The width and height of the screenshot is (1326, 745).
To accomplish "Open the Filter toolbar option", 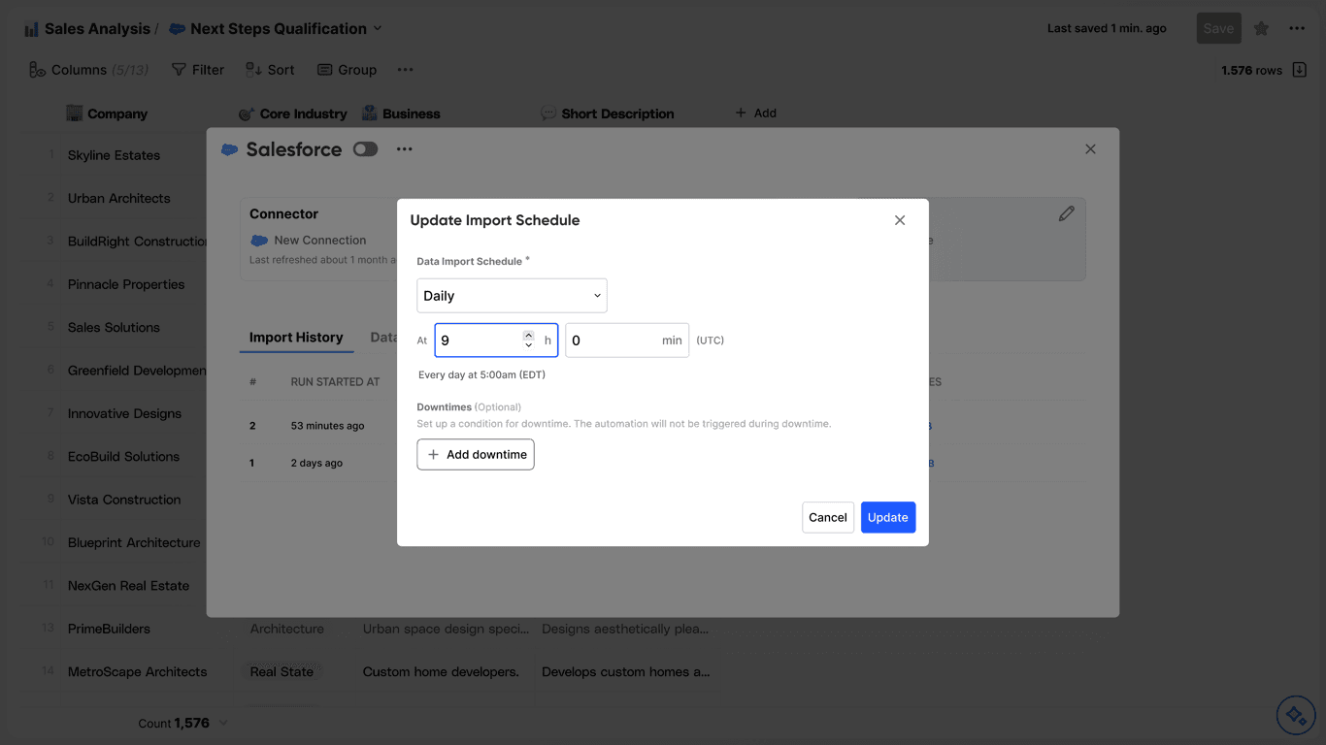I will [x=198, y=70].
